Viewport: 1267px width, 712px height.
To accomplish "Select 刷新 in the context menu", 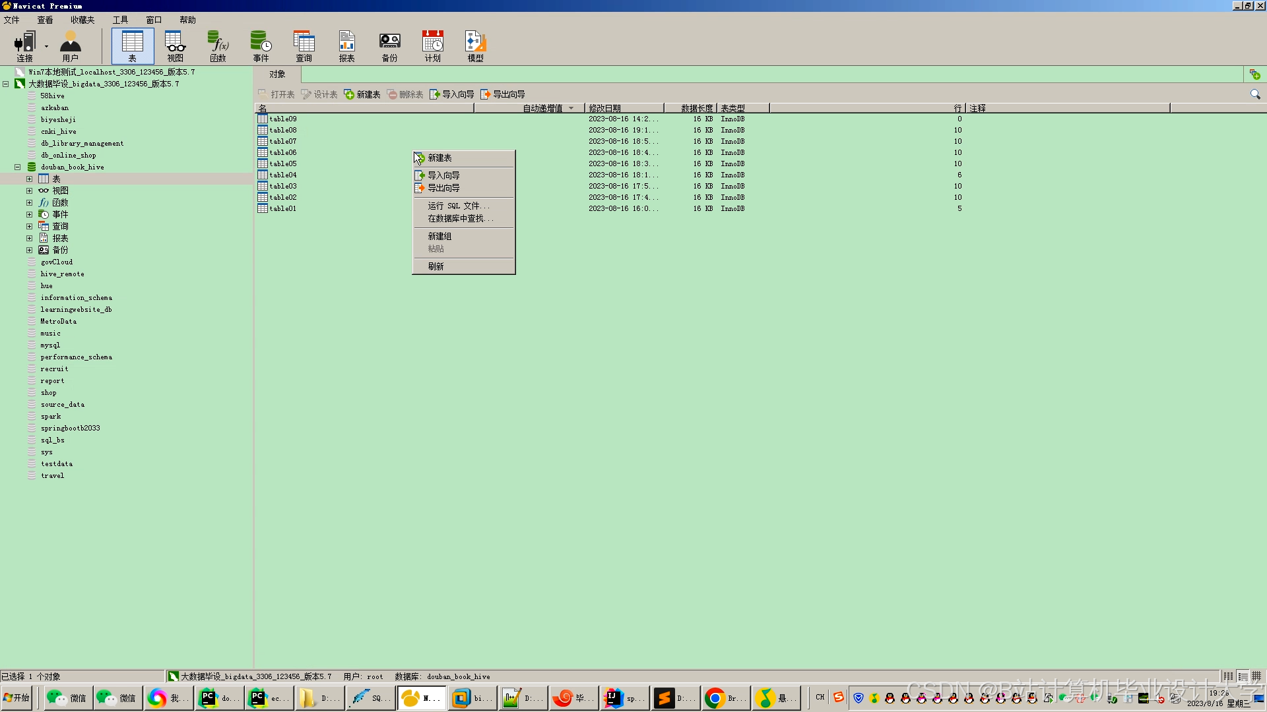I will (436, 266).
